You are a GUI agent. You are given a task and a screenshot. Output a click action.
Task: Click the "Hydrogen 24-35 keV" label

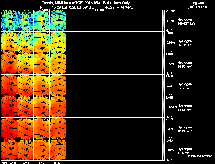[x=185, y=108]
